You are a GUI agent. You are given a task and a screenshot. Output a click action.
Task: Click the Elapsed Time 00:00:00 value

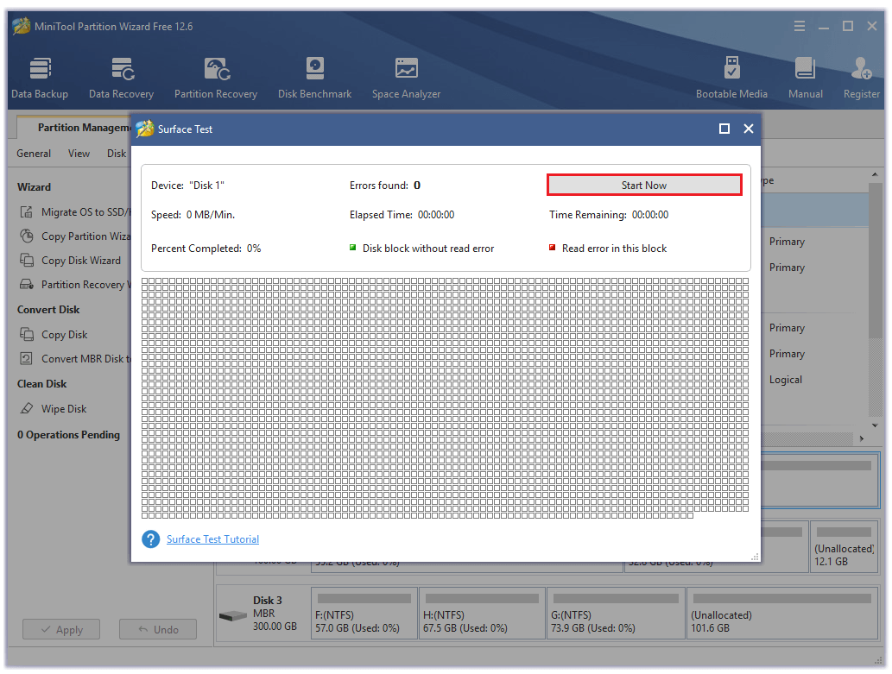click(x=436, y=215)
